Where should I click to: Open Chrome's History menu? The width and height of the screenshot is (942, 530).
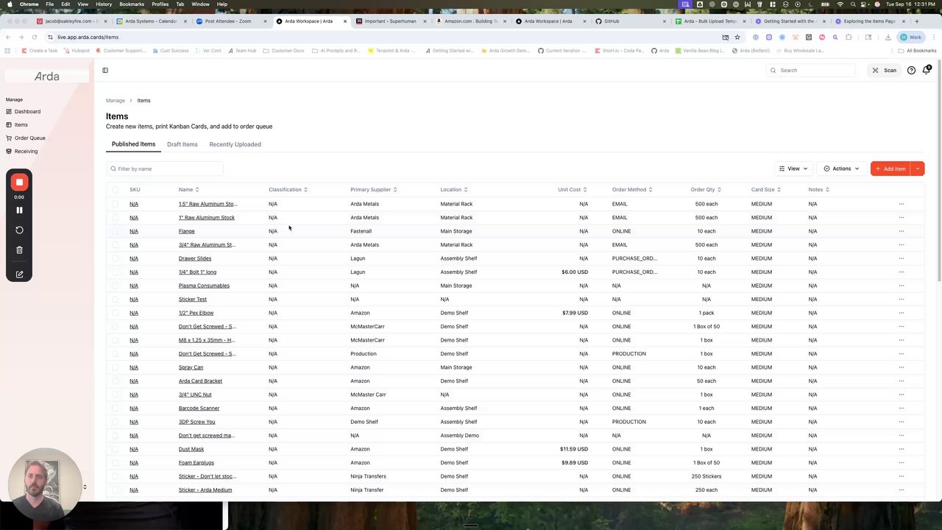click(x=104, y=4)
